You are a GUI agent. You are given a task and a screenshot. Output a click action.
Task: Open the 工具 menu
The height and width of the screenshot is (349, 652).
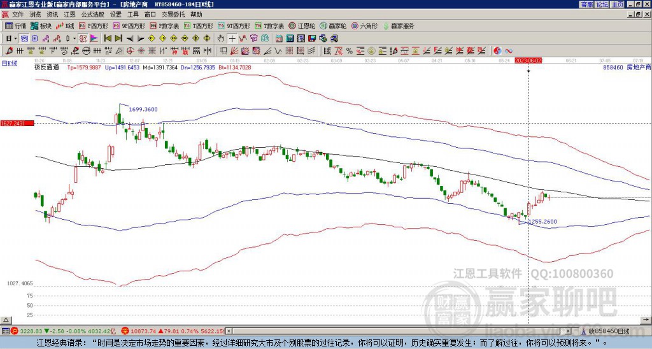pyautogui.click(x=133, y=15)
